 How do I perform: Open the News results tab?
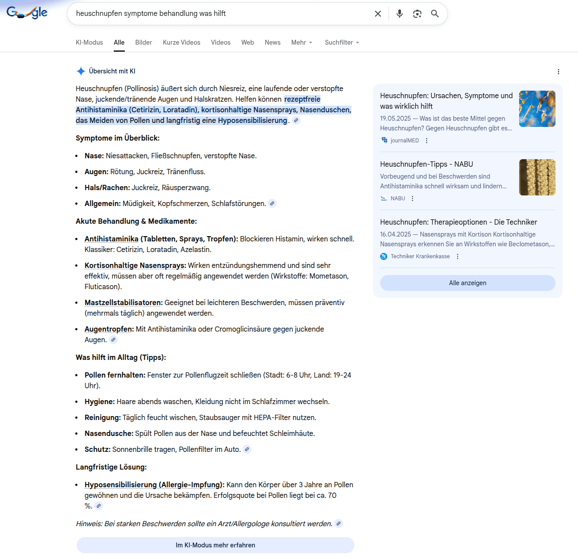point(273,42)
